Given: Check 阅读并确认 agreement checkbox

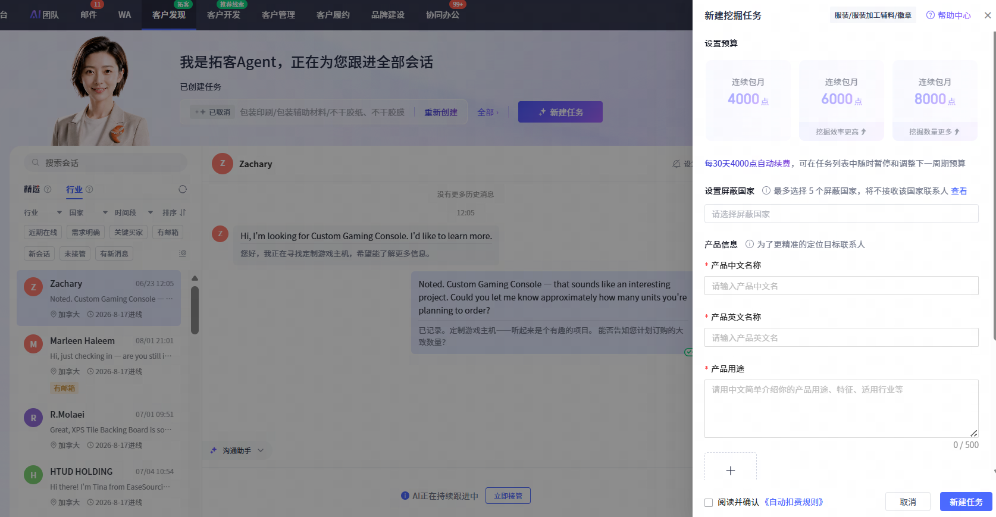Looking at the screenshot, I should tap(709, 503).
